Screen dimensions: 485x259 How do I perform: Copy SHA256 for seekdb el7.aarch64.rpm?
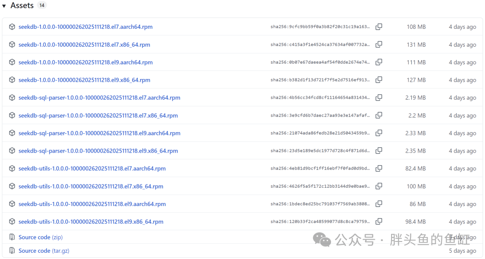click(x=379, y=27)
